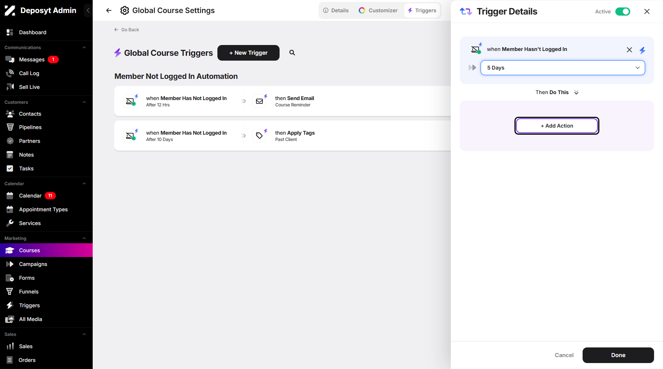663x369 pixels.
Task: Click Cancel in Trigger Details
Action: click(564, 355)
